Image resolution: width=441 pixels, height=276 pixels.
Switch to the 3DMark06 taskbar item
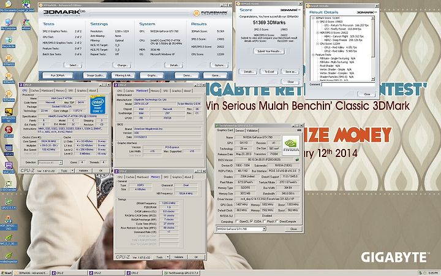31,273
